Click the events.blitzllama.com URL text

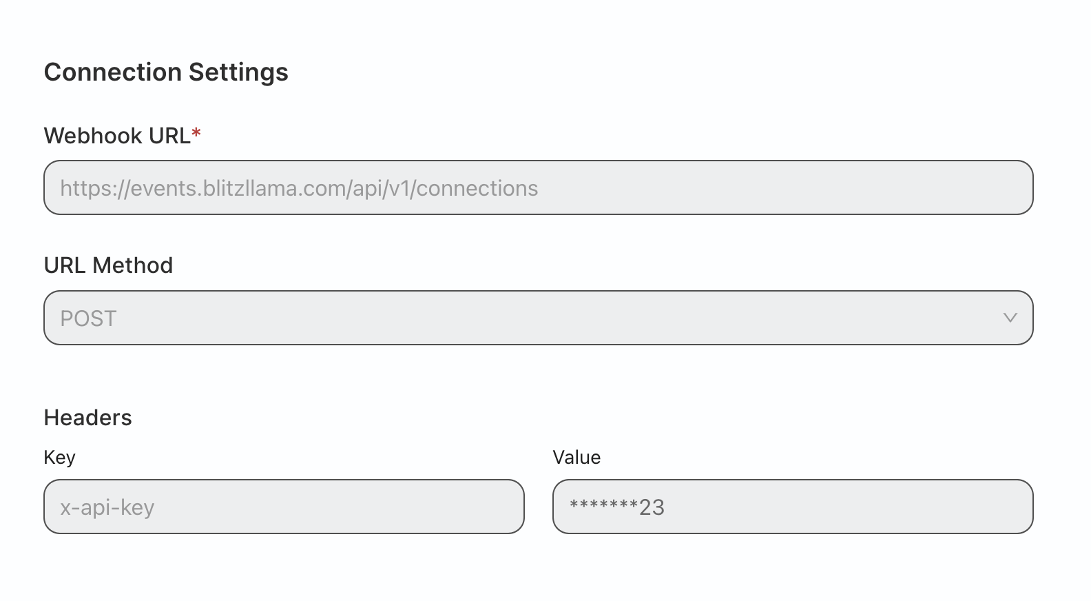298,188
